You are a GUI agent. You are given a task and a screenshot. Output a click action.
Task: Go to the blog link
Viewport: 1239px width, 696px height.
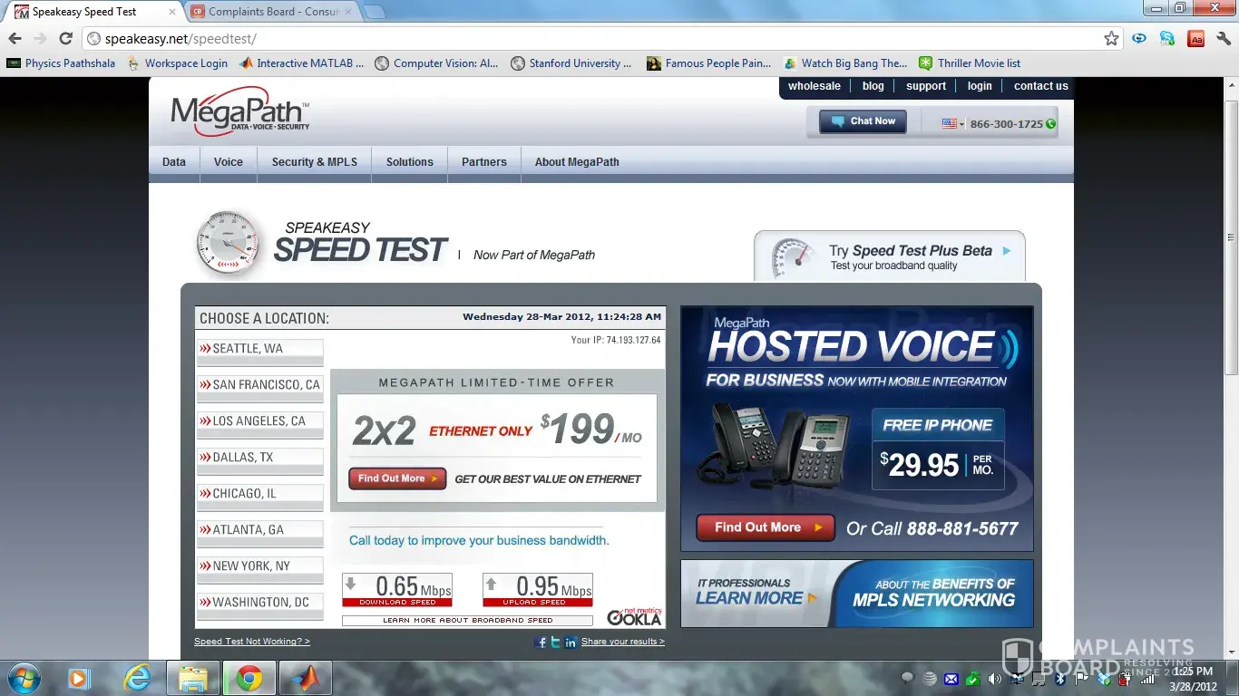[873, 86]
